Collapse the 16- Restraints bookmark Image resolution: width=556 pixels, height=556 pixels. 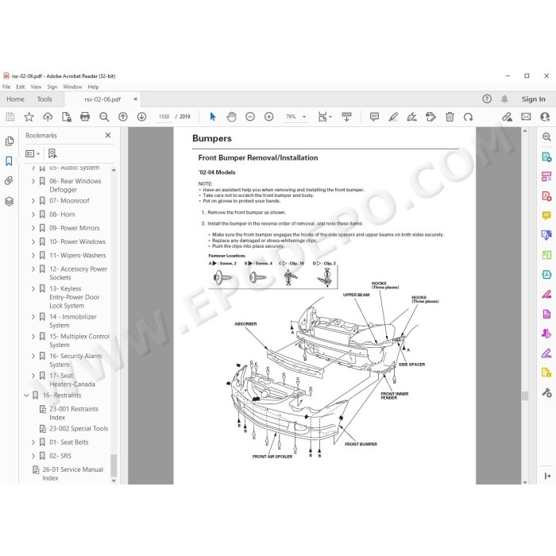coord(26,395)
